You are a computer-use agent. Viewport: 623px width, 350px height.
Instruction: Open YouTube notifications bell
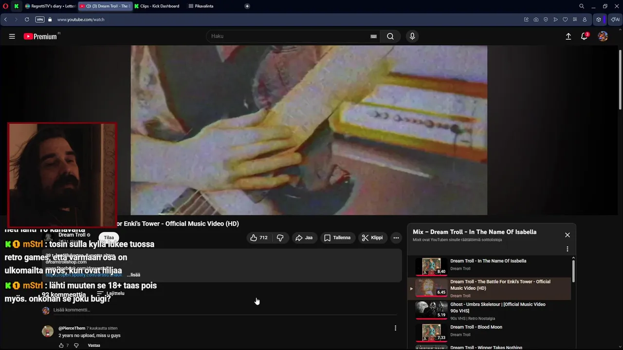click(585, 36)
